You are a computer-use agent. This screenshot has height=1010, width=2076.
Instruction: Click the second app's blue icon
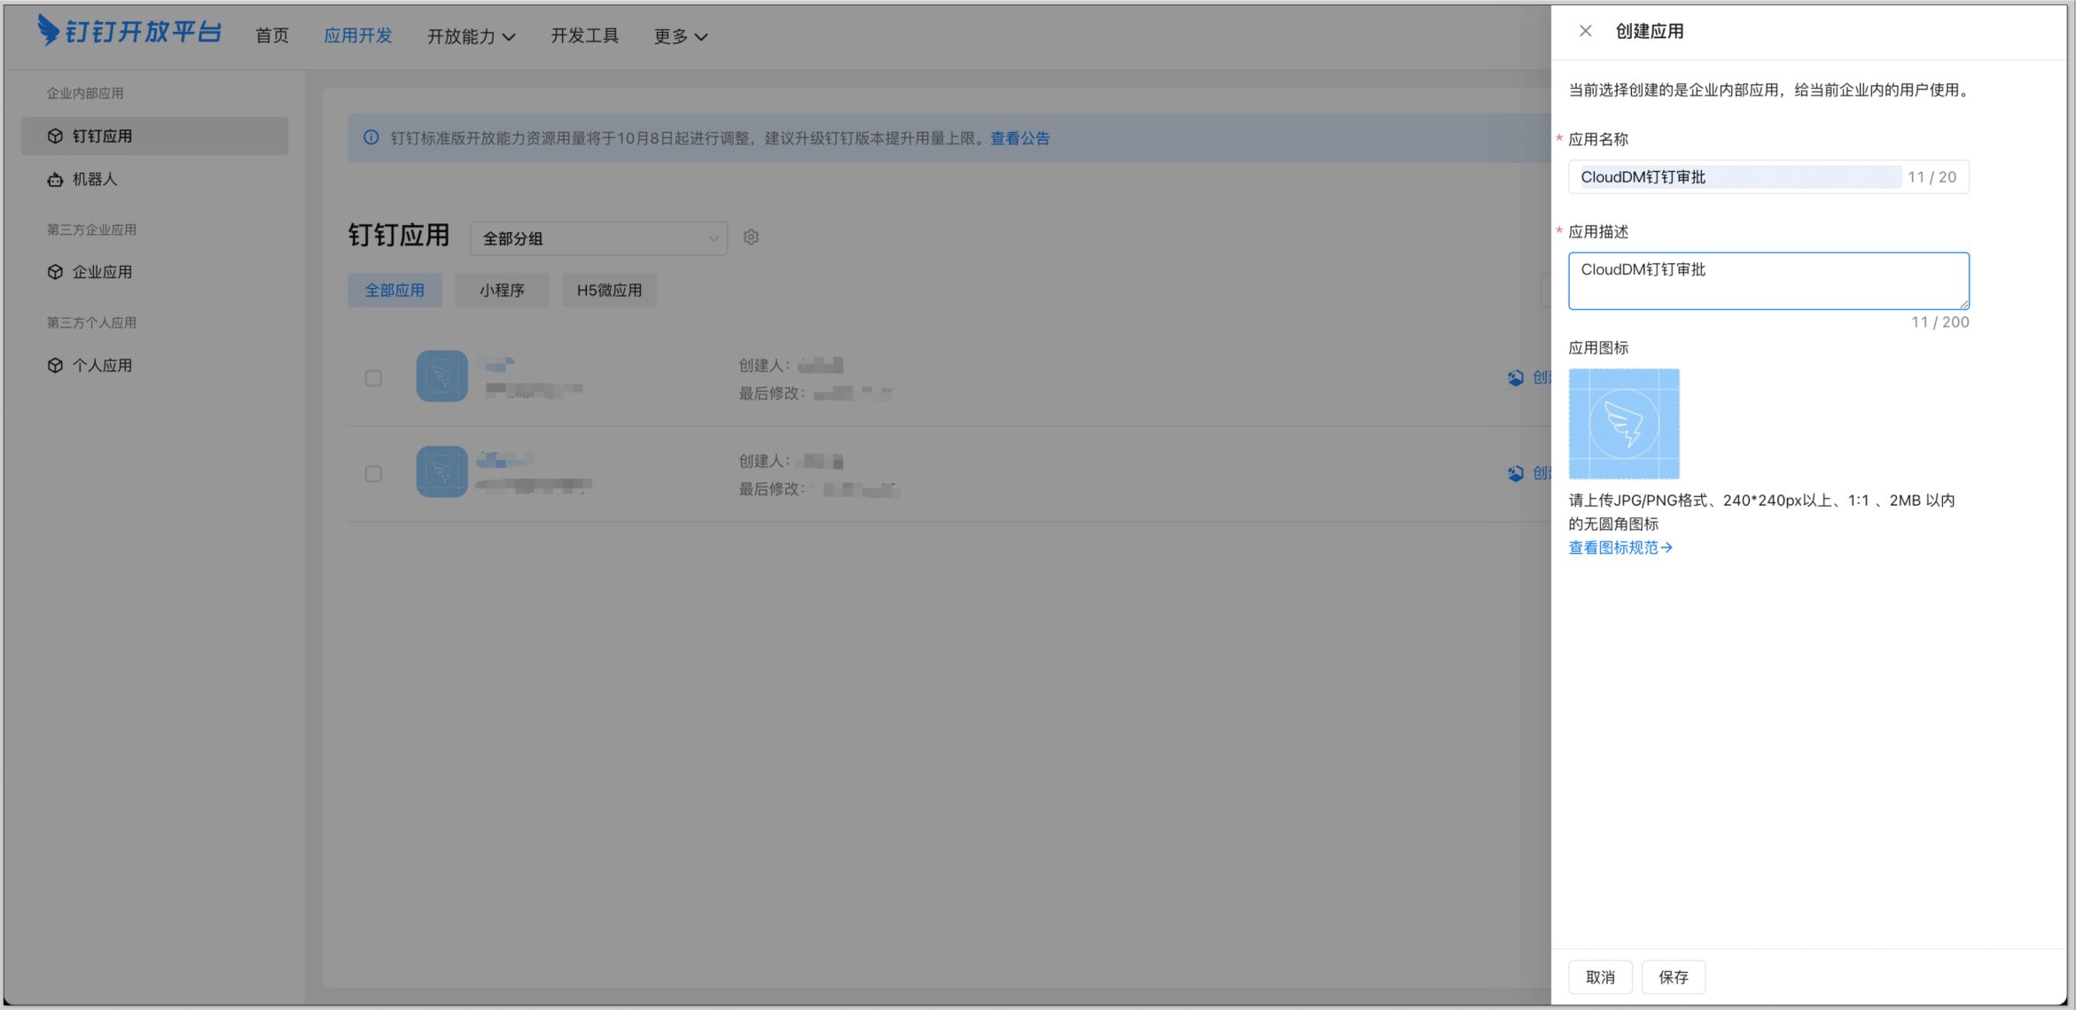pos(441,471)
